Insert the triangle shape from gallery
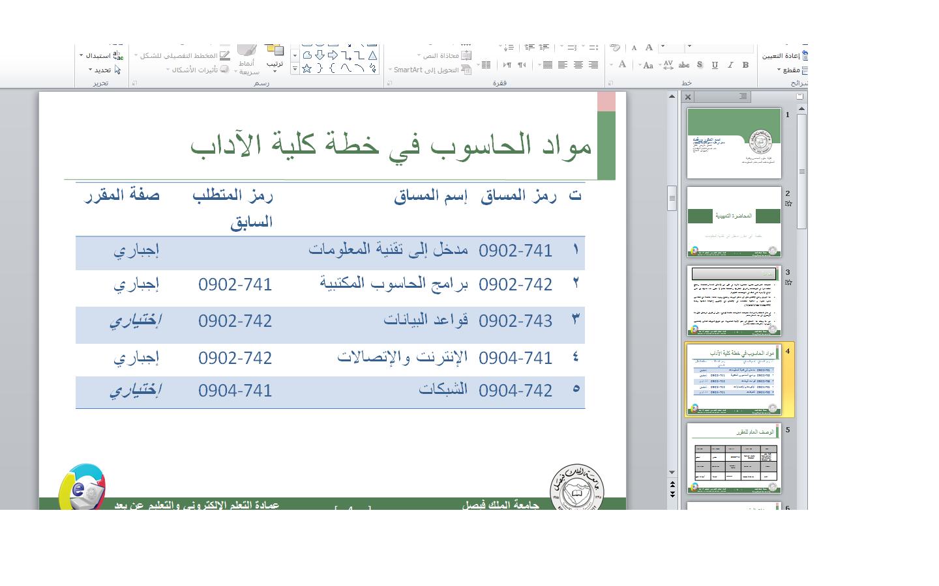This screenshot has height=586, width=939. tap(372, 55)
